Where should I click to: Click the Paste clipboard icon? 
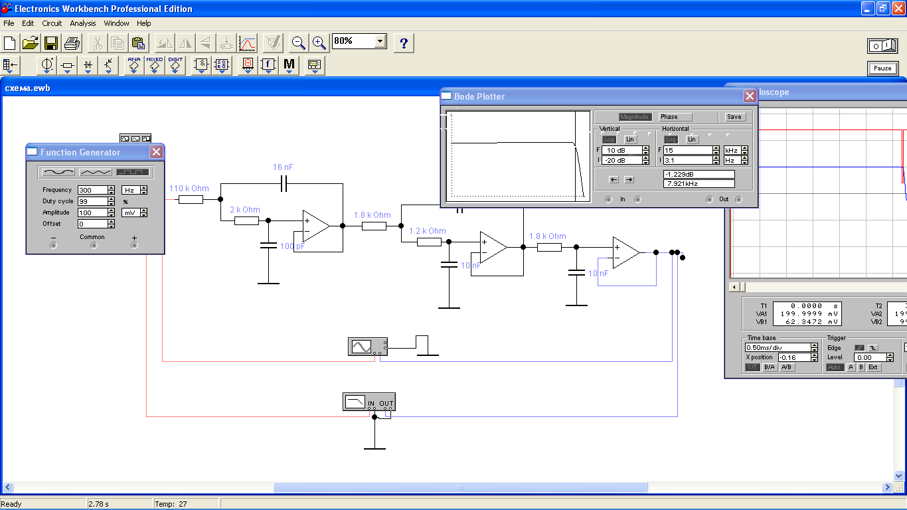(x=138, y=43)
